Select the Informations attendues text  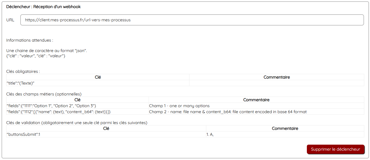[x=30, y=40]
